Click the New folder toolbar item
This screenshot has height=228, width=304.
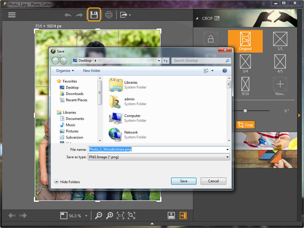(x=92, y=71)
